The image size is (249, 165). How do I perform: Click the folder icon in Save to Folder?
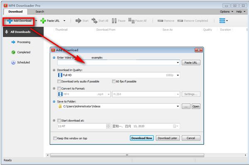[60, 106]
